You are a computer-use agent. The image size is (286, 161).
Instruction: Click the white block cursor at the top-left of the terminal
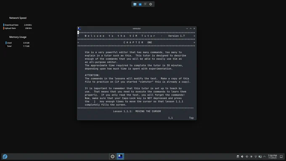(78, 32)
